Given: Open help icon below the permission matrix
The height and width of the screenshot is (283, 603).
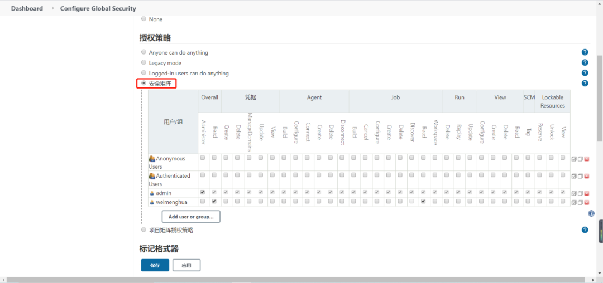Looking at the screenshot, I should tap(591, 213).
